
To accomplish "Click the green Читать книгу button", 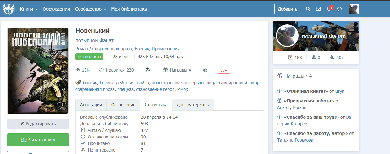I will 38,140.
